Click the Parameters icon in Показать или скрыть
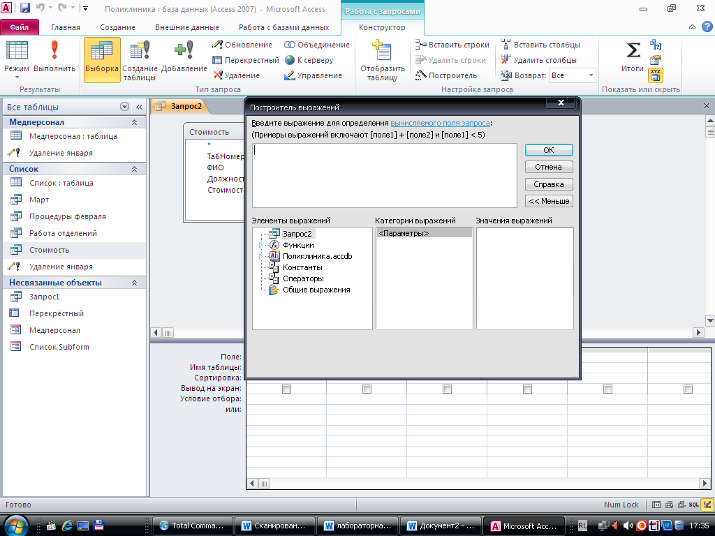Screen dimensions: 715x536 coord(656,45)
